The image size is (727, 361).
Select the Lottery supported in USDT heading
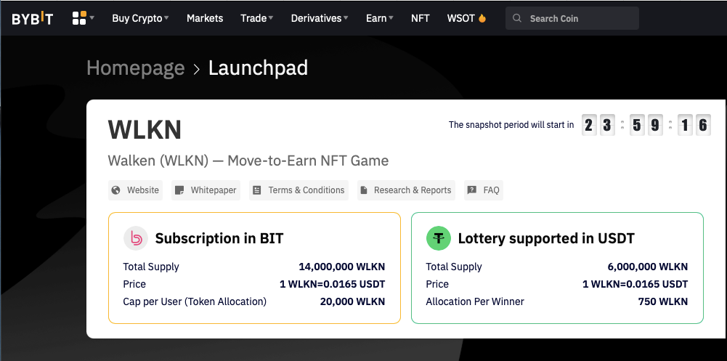tap(546, 239)
